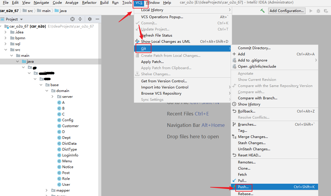Open Add to .gitignore submenu
Image resolution: width=331 pixels, height=196 pixels.
[274, 60]
